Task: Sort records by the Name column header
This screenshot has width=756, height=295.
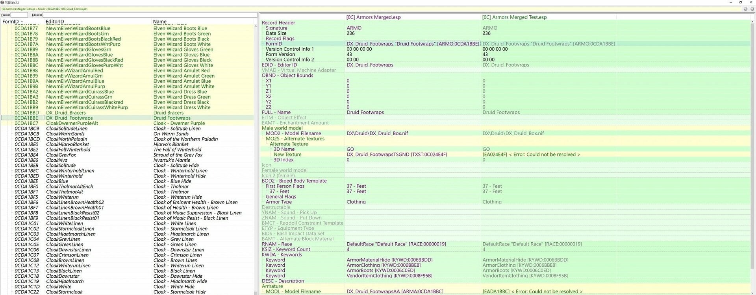Action: click(x=160, y=22)
